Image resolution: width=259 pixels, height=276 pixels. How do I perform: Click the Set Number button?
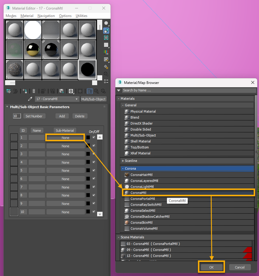pyautogui.click(x=34, y=116)
